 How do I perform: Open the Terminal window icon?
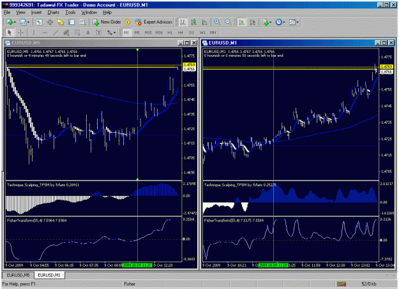click(72, 22)
